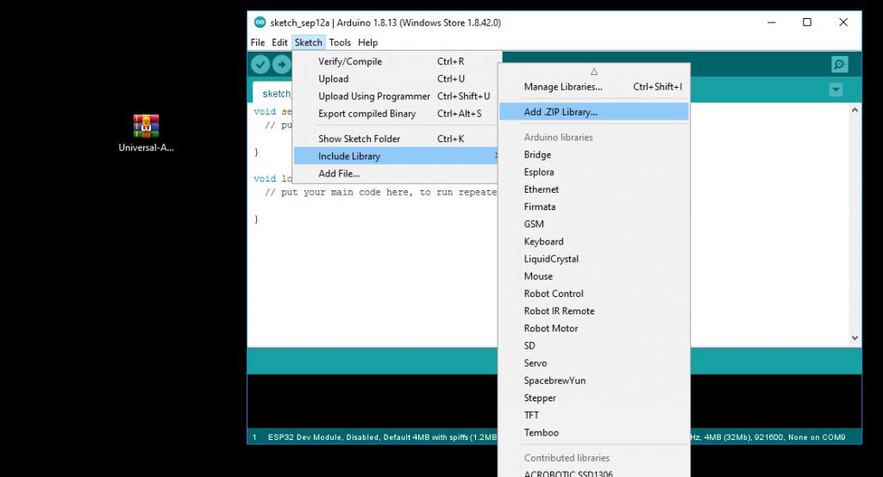Click the Upload arrow toolbar icon
The width and height of the screenshot is (883, 477).
pyautogui.click(x=282, y=65)
